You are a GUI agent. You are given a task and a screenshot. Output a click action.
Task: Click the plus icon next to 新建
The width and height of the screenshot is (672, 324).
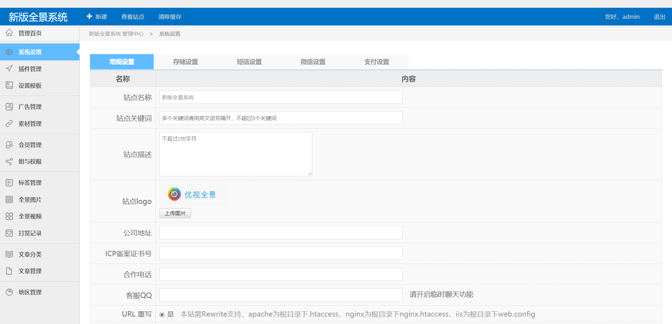[x=89, y=17]
